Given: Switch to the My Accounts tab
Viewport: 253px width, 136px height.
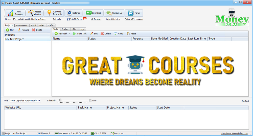Looking at the screenshot, I should coord(22,25).
